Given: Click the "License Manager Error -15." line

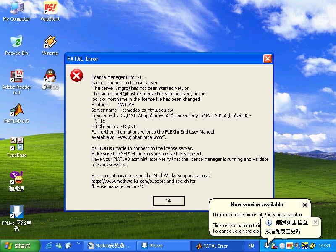Looking at the screenshot, I should (x=118, y=77).
